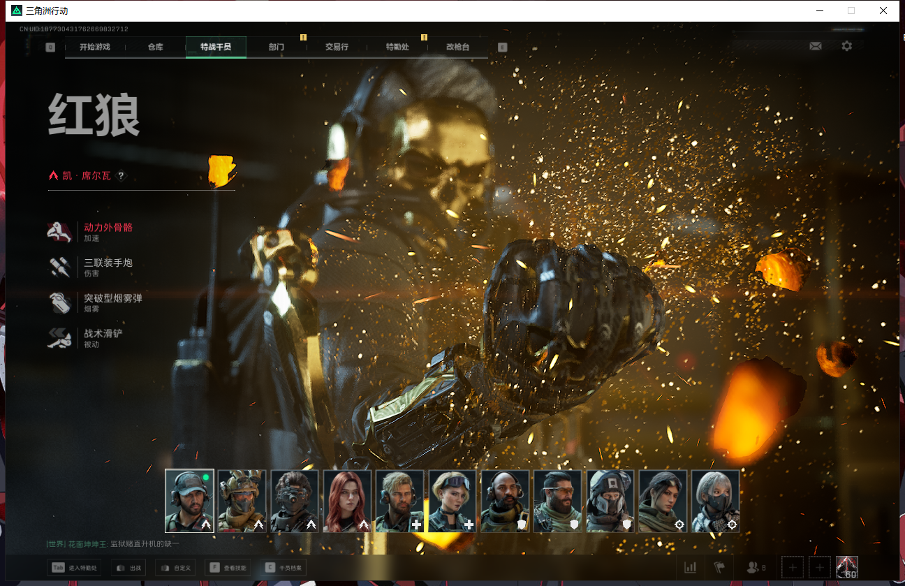Select the bald bearded headset operator portrait
905x586 pixels.
tap(505, 501)
